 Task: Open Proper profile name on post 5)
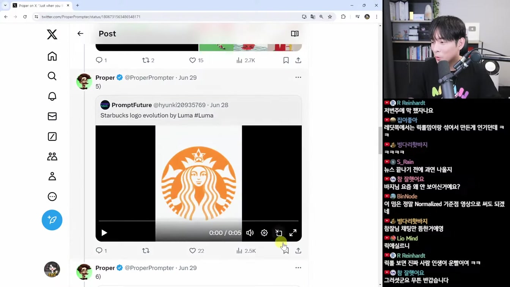(x=105, y=77)
